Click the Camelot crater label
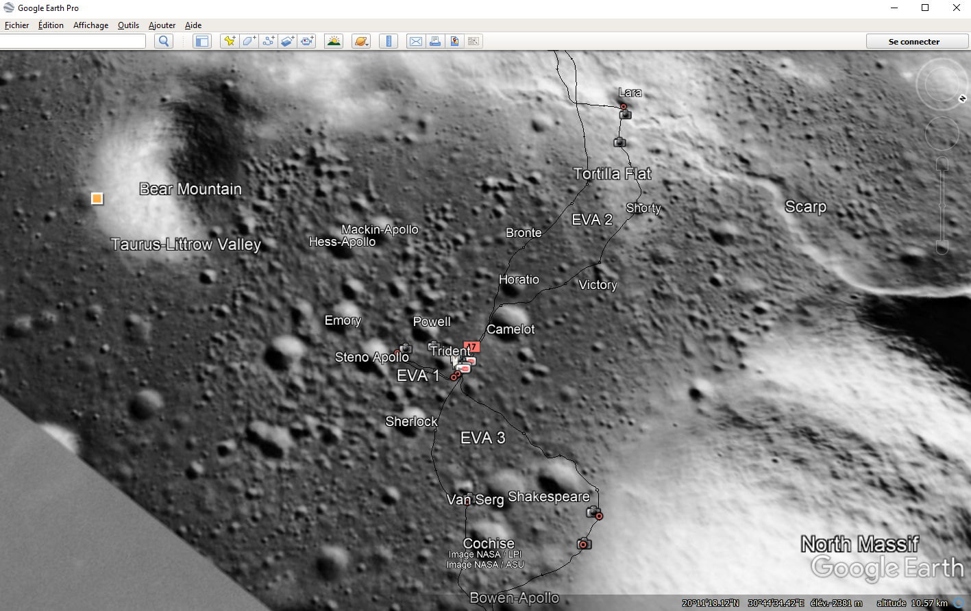 (x=511, y=329)
